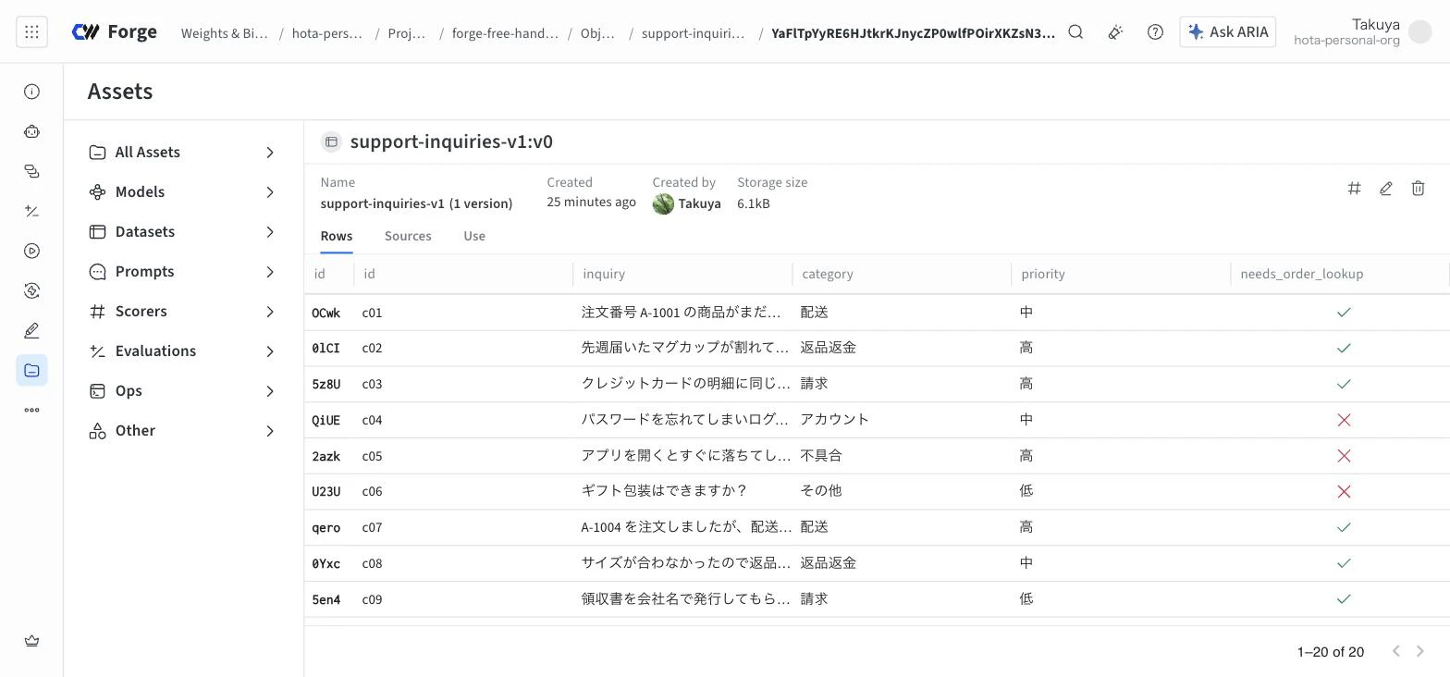1450x677 pixels.
Task: Go to next page of rows
Action: pos(1420,651)
